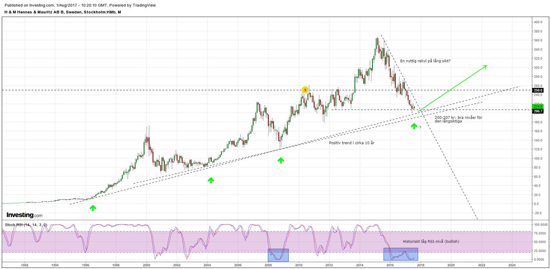
Task: Click the 400.0 price axis label
Action: [x=538, y=22]
